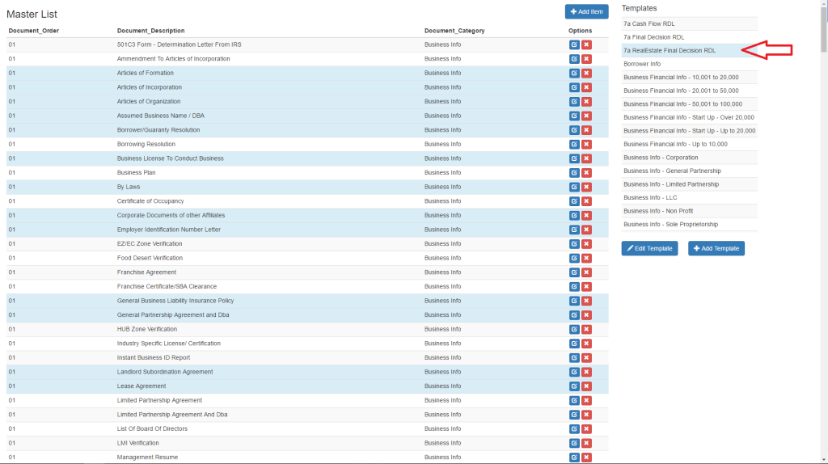Viewport: 828px width, 464px height.
Task: Edit General Business Liability Insurance Policy row
Action: (x=574, y=302)
